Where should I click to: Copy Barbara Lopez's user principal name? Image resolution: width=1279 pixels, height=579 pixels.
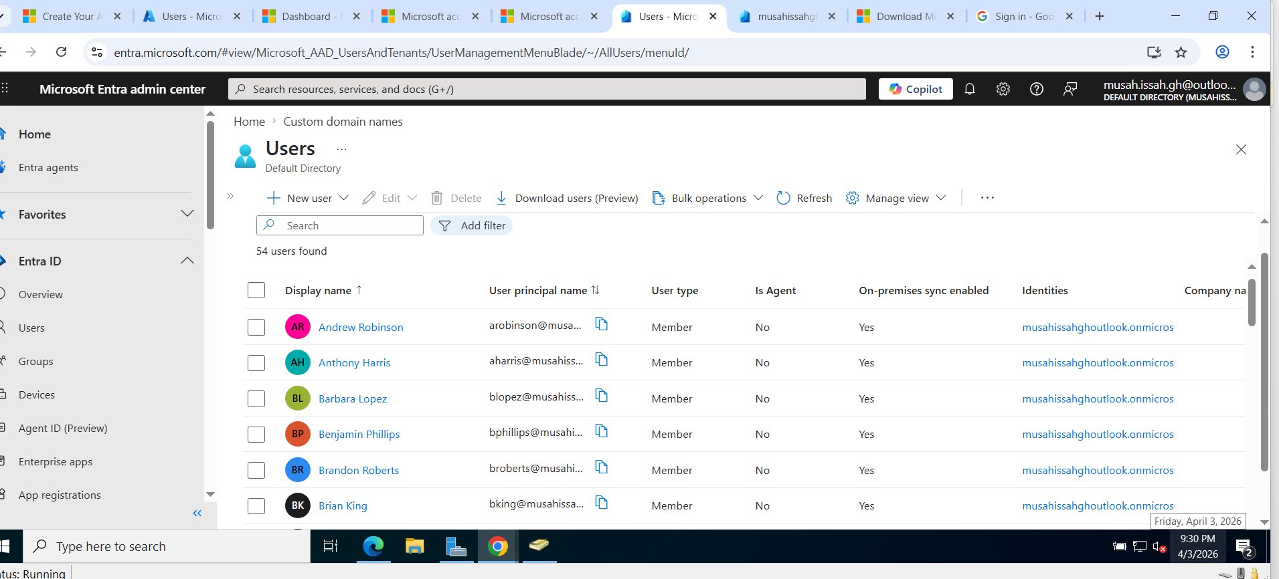point(602,396)
